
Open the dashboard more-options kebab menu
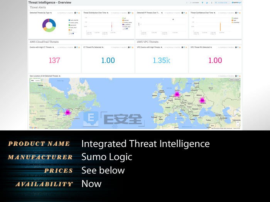(212, 3)
